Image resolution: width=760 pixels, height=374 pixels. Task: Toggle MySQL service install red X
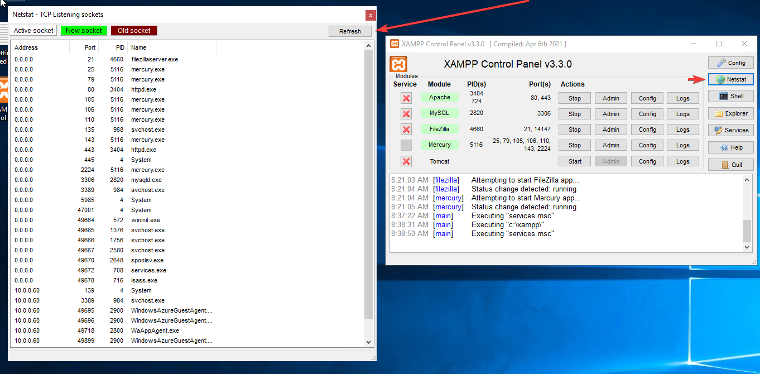click(x=406, y=114)
